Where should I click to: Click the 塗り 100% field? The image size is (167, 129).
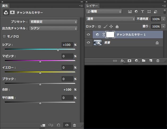click(156, 26)
